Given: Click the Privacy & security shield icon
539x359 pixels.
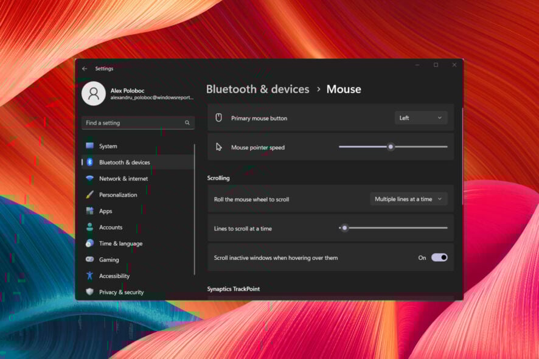Looking at the screenshot, I should tap(89, 291).
